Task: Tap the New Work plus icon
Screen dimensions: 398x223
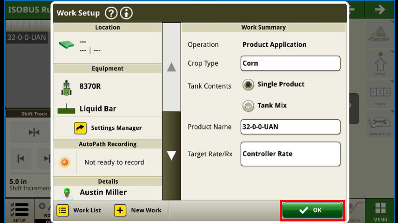Action: point(120,210)
